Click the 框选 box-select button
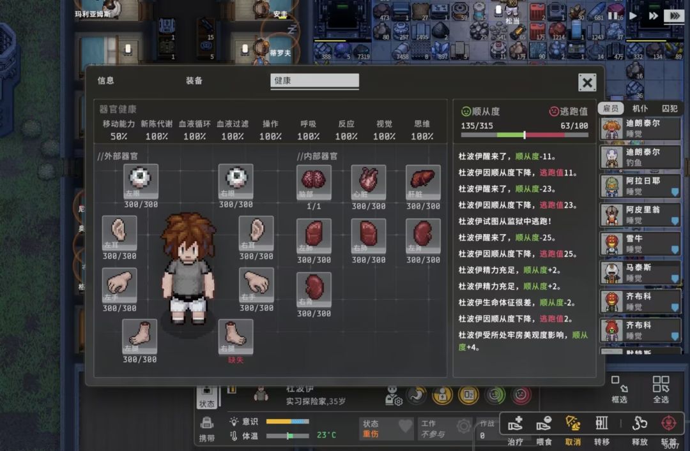This screenshot has width=690, height=451. point(619,389)
